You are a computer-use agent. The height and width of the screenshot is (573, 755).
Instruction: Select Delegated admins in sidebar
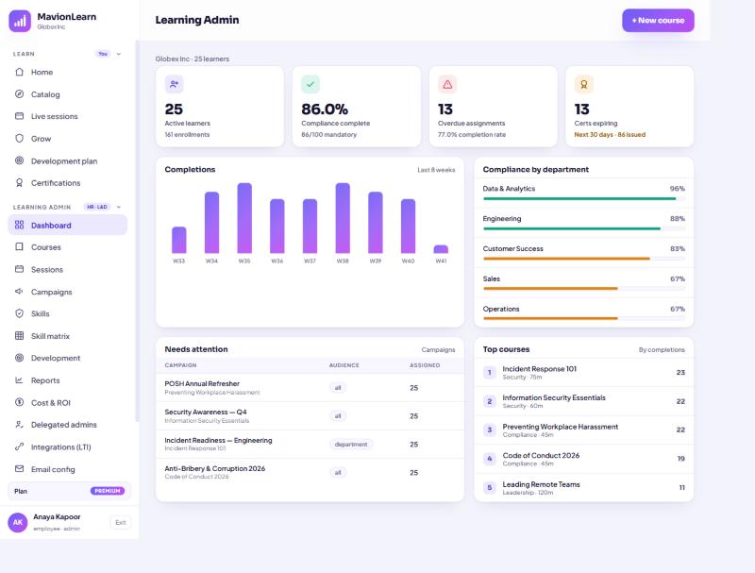point(67,425)
